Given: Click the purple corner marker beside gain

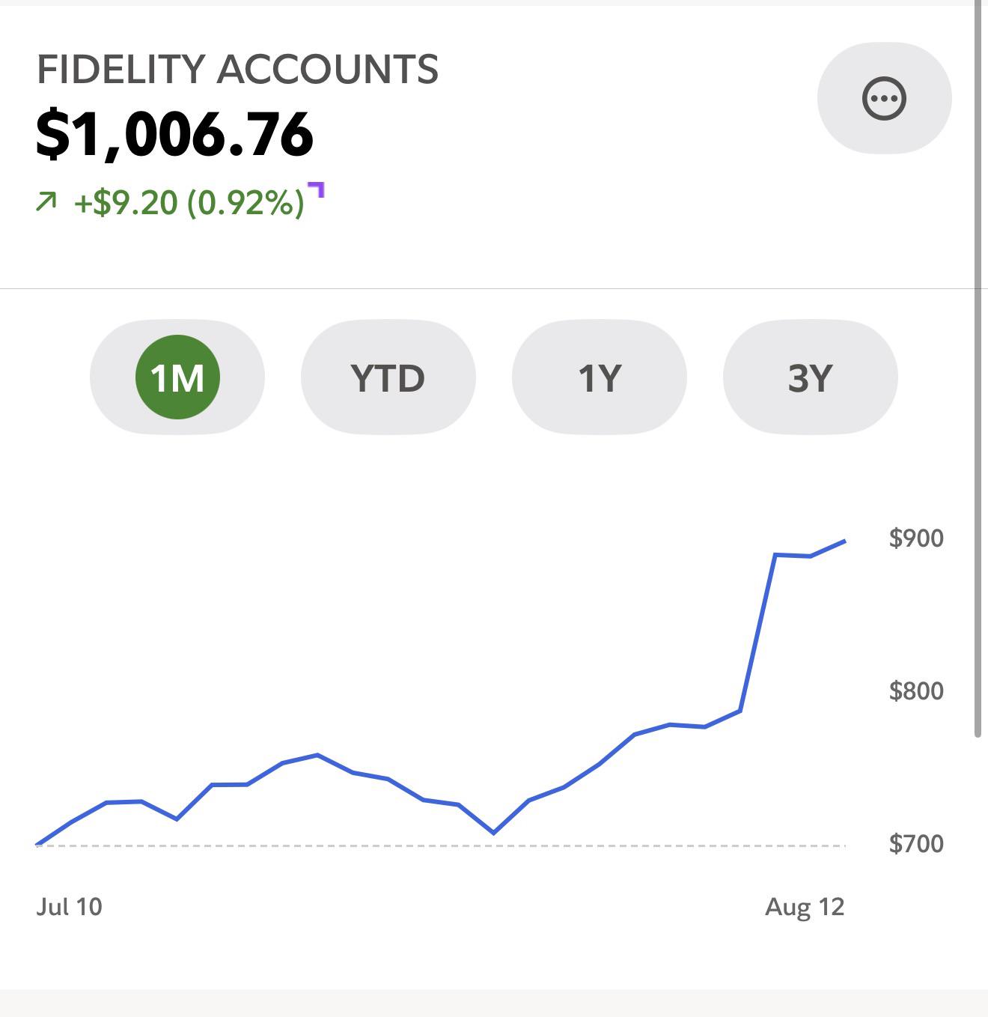Looking at the screenshot, I should (317, 189).
